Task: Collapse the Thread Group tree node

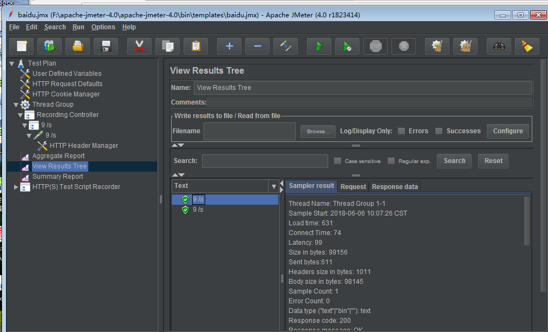Action: [x=16, y=105]
